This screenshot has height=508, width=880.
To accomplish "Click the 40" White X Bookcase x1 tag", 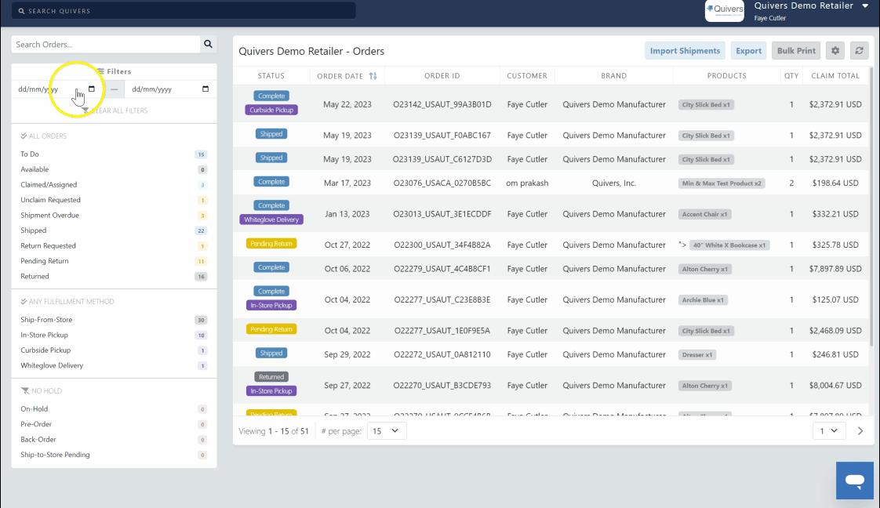I will tap(729, 245).
